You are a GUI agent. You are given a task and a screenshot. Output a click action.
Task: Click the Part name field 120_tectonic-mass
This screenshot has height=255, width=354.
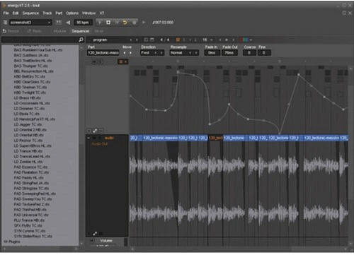[103, 53]
